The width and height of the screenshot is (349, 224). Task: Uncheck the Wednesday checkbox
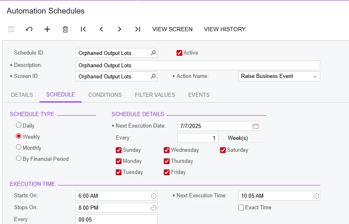pyautogui.click(x=167, y=150)
